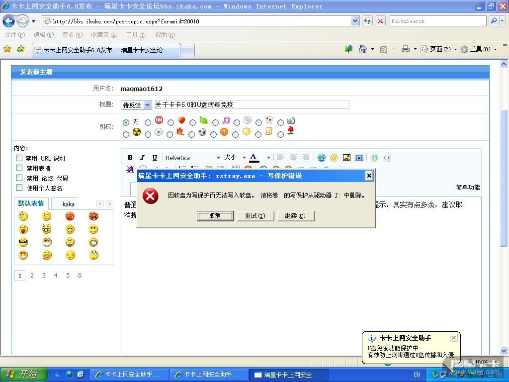Align text left in the editor
Image resolution: width=509 pixels, height=382 pixels.
tap(281, 158)
